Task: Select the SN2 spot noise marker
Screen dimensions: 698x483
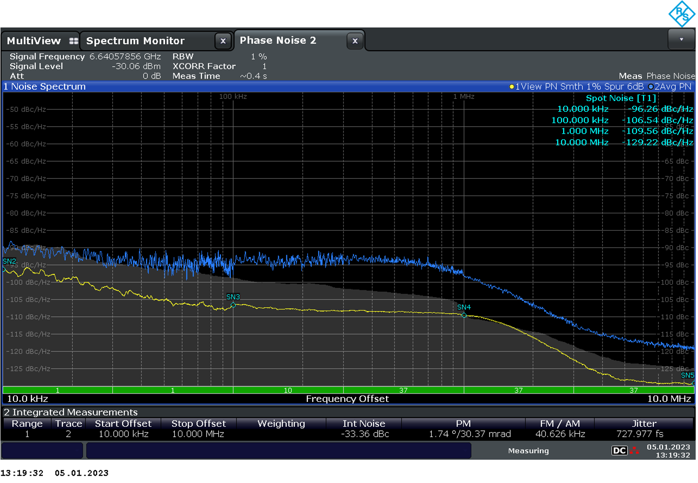Action: 9,261
